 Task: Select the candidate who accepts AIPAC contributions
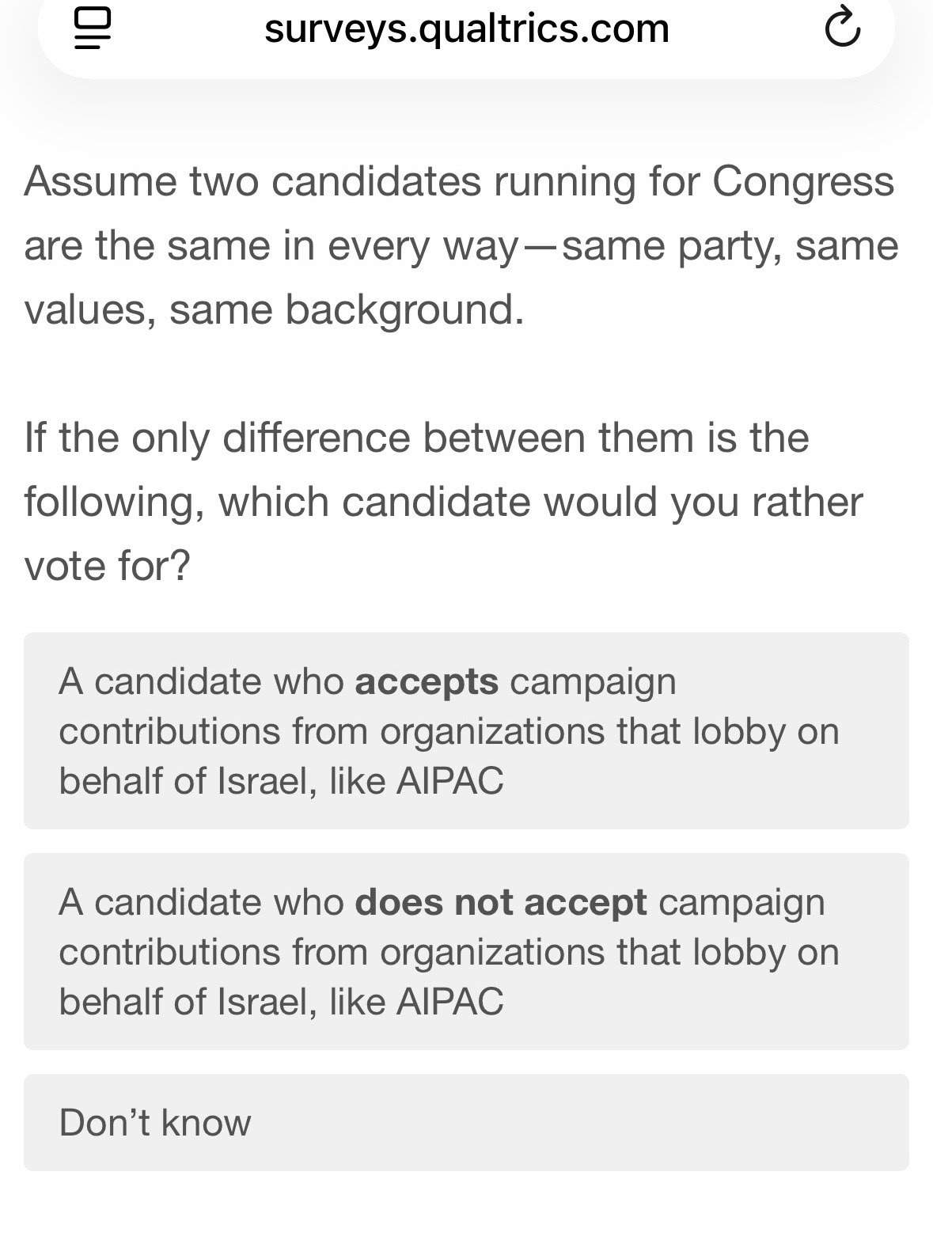tap(466, 730)
